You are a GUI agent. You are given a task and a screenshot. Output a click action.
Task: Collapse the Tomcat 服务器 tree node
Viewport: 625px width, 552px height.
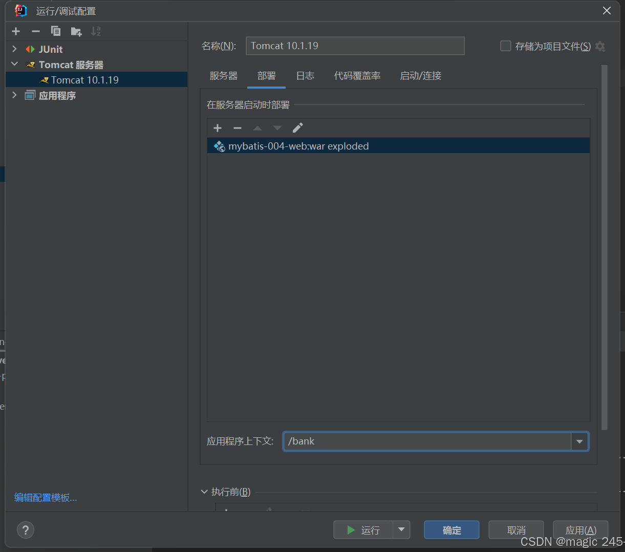(14, 65)
